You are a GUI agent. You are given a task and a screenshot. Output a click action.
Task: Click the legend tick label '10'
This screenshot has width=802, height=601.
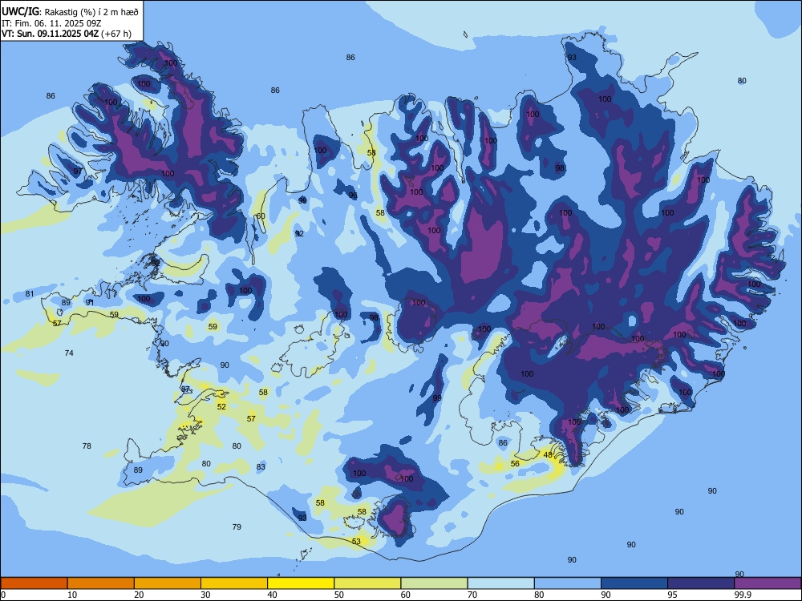[x=72, y=595]
